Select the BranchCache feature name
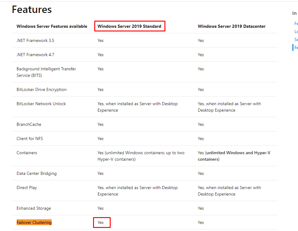The height and width of the screenshot is (231, 298). tap(29, 124)
